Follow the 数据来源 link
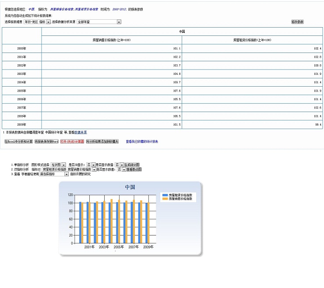 [80, 132]
